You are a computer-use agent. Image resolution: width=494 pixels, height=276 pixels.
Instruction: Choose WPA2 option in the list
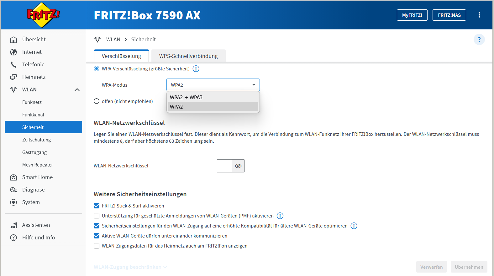click(213, 107)
